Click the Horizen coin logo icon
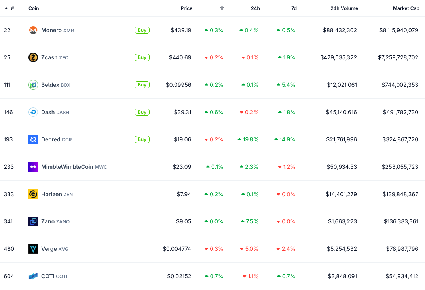The width and height of the screenshot is (425, 290). click(x=33, y=194)
